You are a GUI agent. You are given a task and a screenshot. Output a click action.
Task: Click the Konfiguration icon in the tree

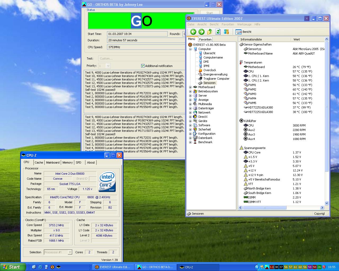195,134
